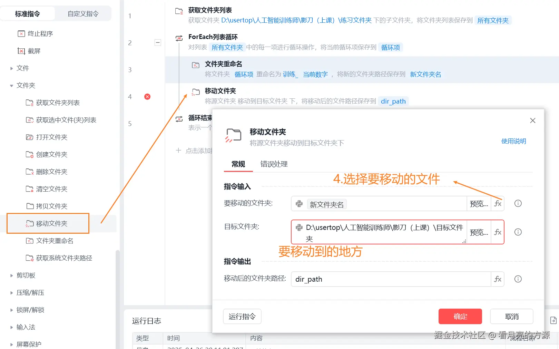The image size is (559, 349).
Task: Click the 获取选中文件(夹)列表 icon
Action: tap(30, 120)
